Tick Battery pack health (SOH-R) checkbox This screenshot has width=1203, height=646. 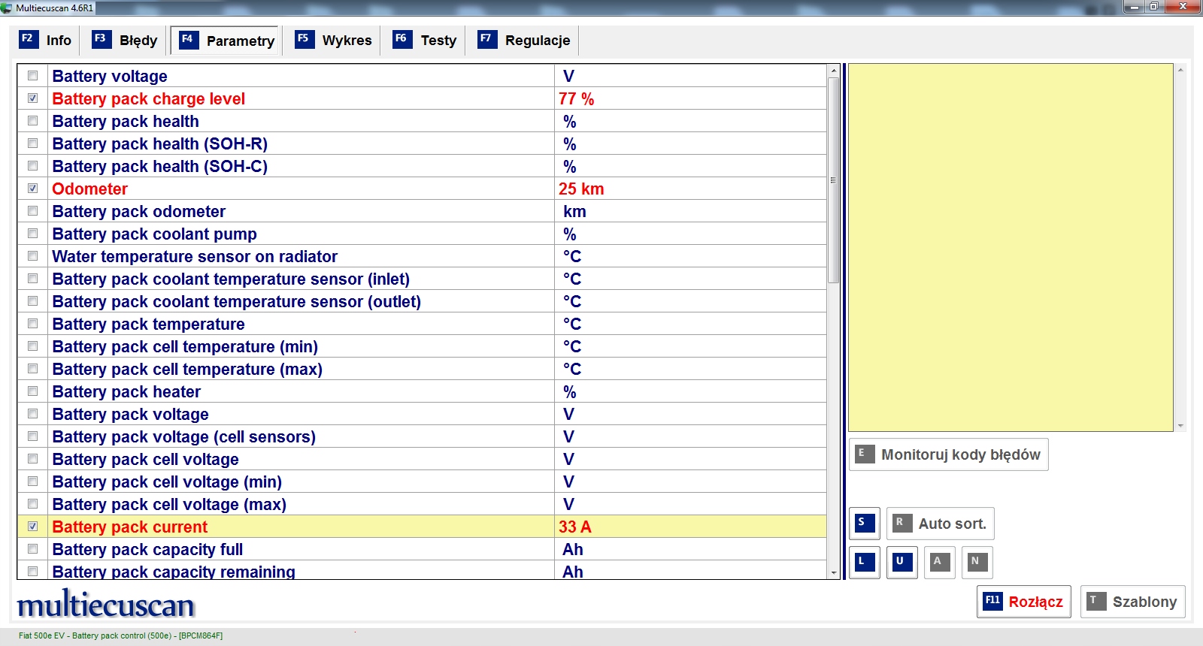click(32, 143)
